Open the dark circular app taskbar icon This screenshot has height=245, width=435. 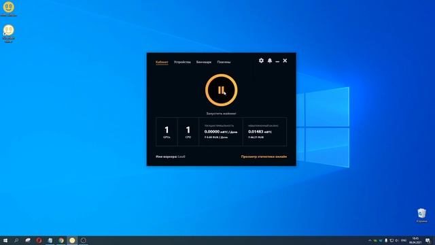pyautogui.click(x=83, y=240)
